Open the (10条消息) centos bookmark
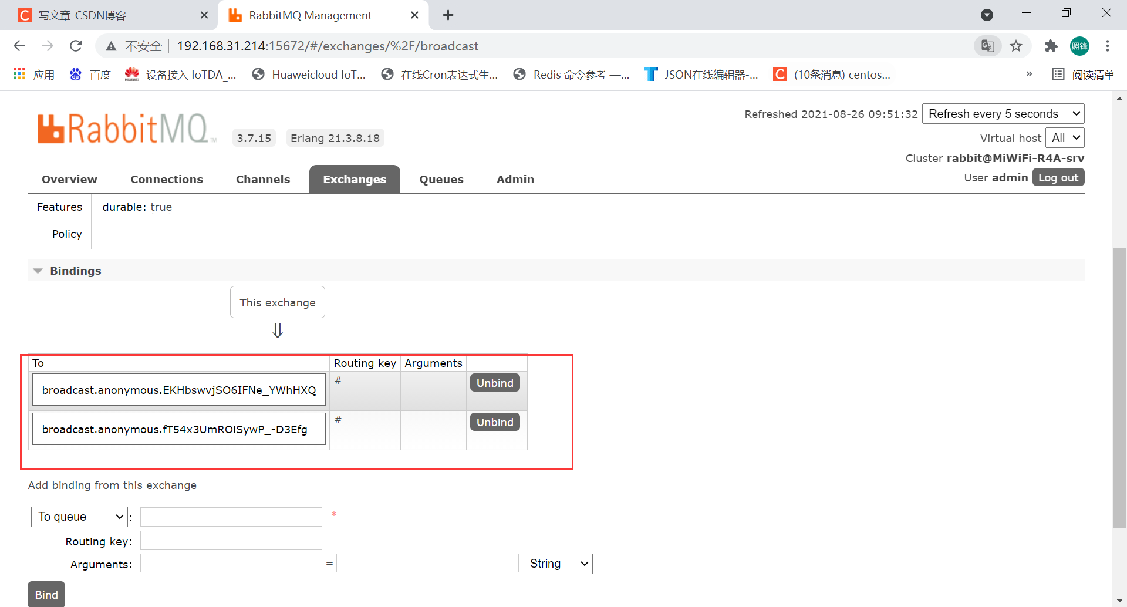Screen dimensions: 1127x607 coord(832,75)
